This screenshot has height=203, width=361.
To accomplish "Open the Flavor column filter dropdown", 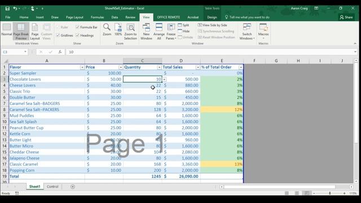I will (x=82, y=67).
